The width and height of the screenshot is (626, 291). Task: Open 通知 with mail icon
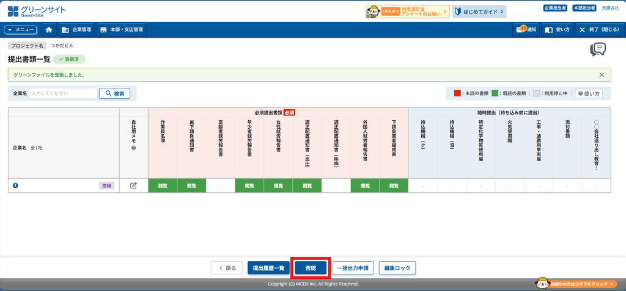pyautogui.click(x=526, y=30)
